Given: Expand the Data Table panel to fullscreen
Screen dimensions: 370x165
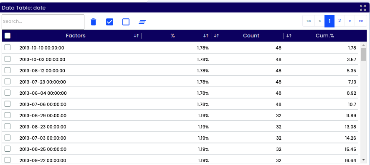Looking at the screenshot, I should pyautogui.click(x=362, y=8).
